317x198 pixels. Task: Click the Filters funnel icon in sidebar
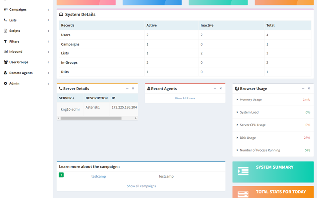(5, 41)
